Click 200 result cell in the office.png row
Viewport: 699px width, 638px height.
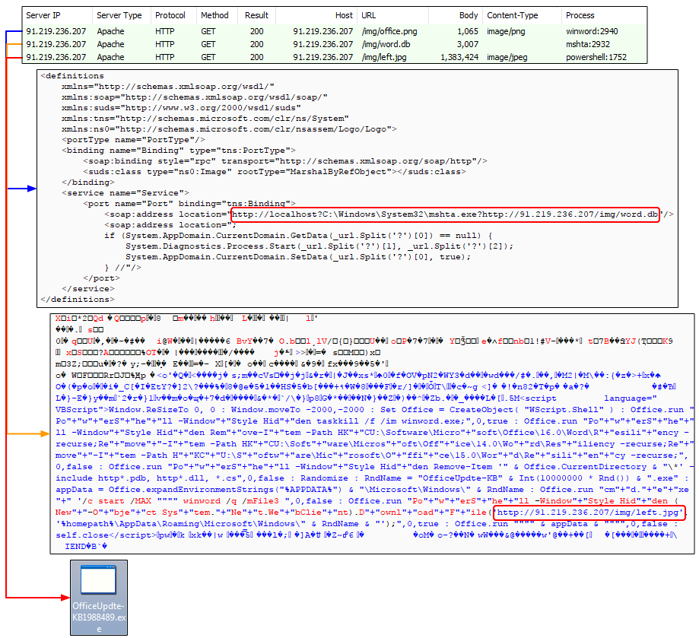pos(257,31)
